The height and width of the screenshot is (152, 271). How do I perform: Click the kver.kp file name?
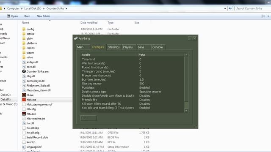pos(31,142)
